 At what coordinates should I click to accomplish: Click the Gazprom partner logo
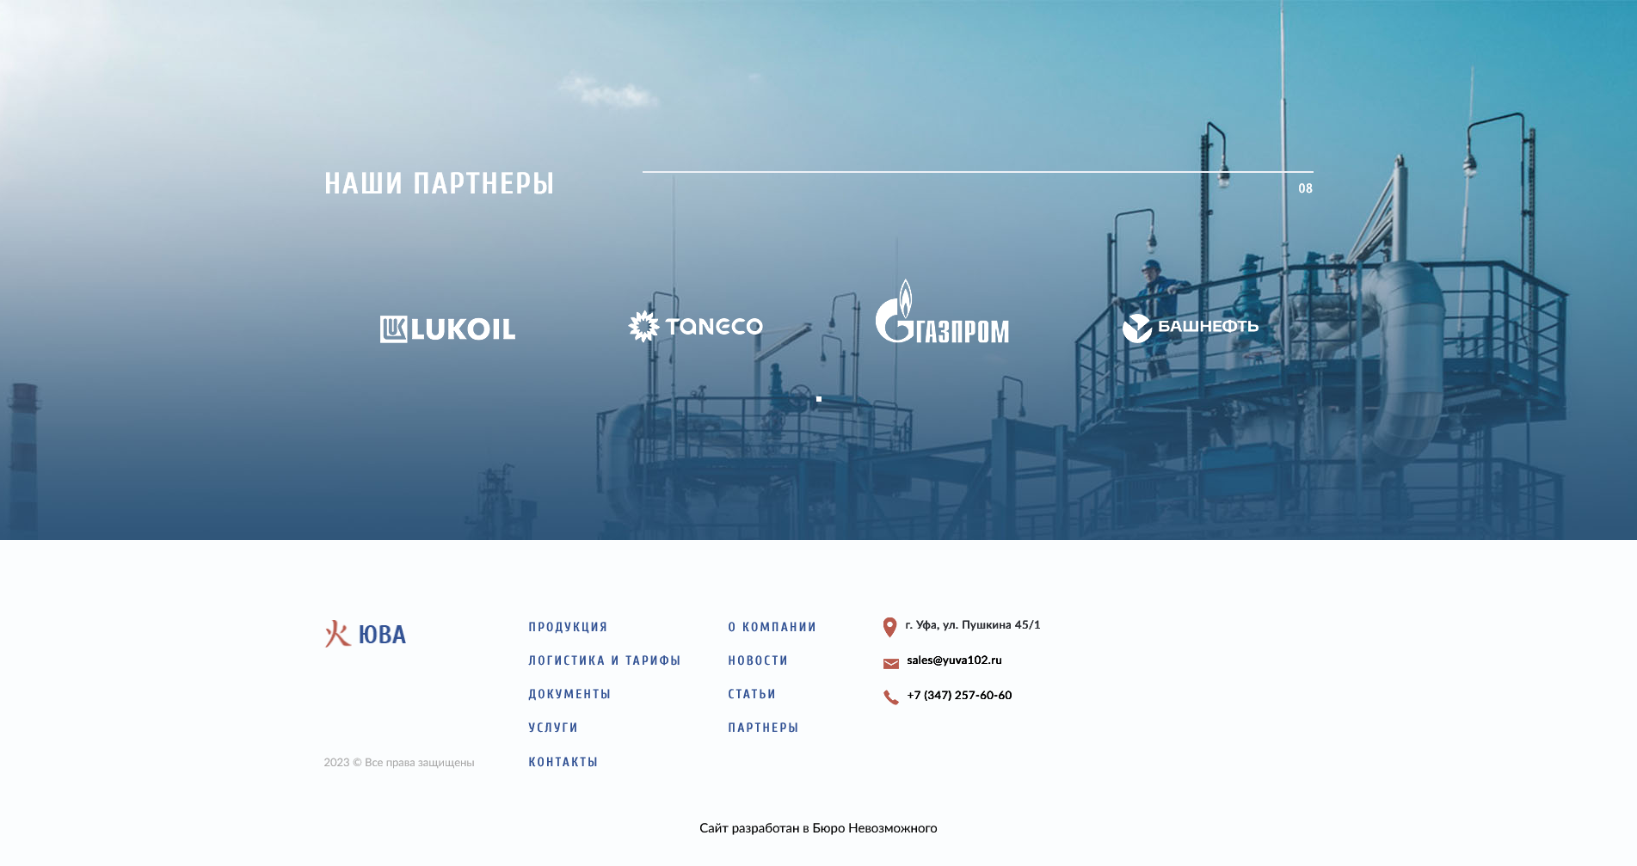point(942,311)
